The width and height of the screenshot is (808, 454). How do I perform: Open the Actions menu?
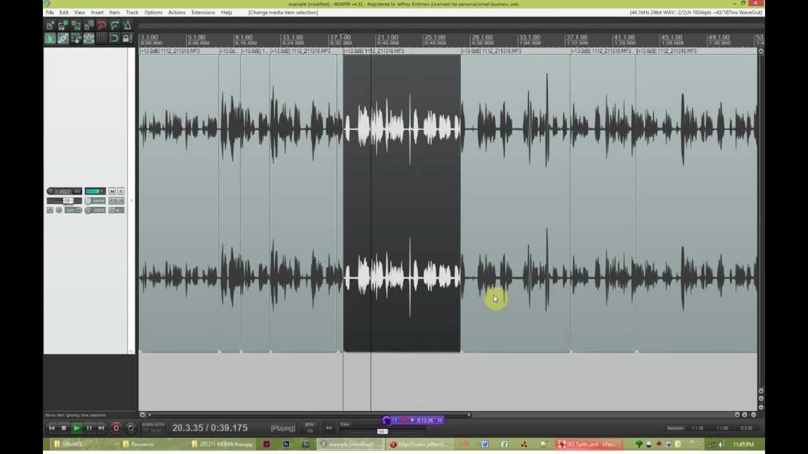coord(177,13)
